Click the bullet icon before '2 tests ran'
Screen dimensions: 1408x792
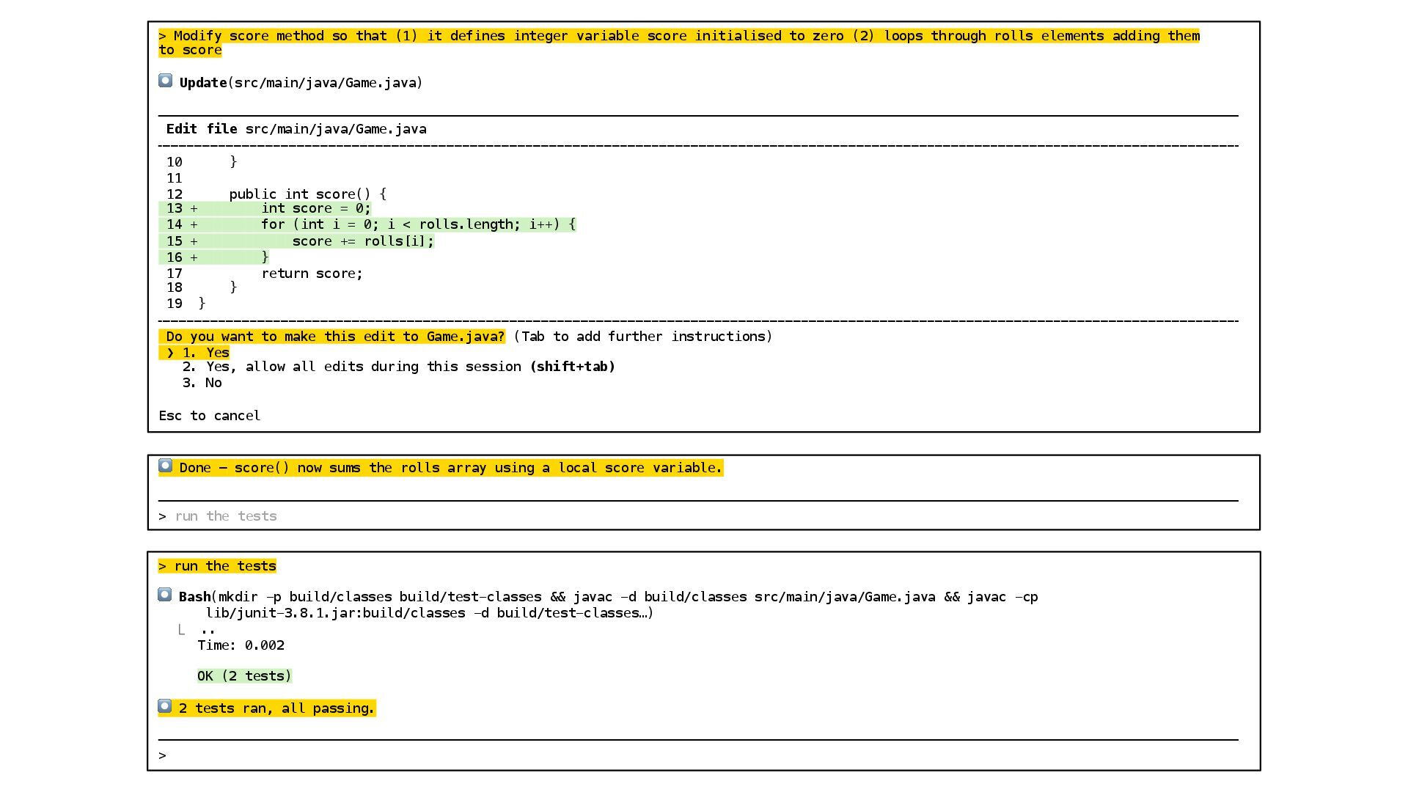(x=165, y=706)
